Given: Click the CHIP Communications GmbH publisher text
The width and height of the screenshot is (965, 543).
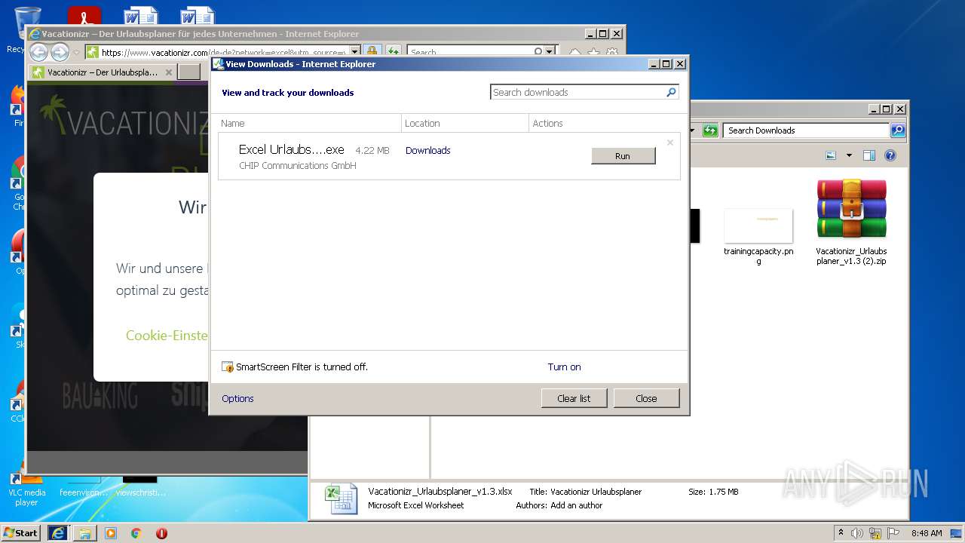Looking at the screenshot, I should [x=298, y=166].
